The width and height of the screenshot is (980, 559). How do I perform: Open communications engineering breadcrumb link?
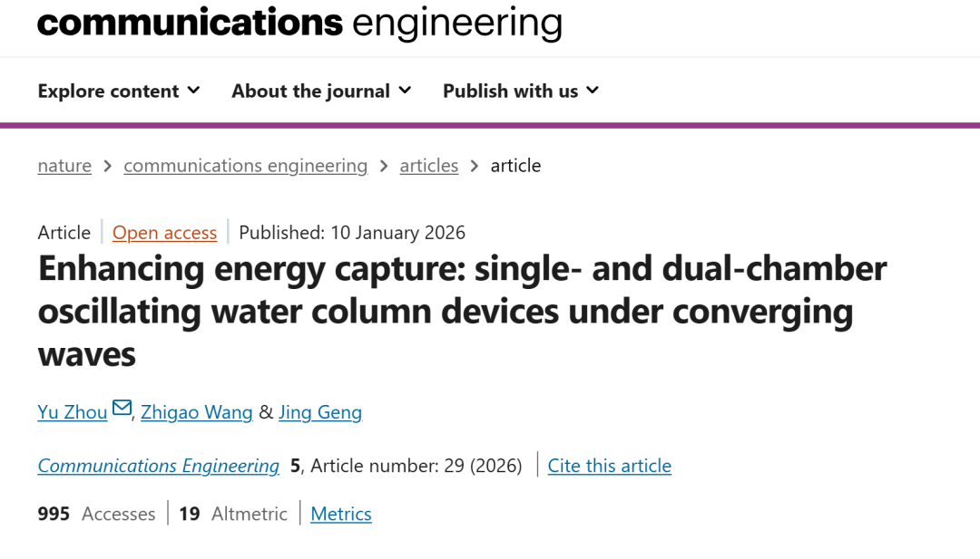coord(245,166)
